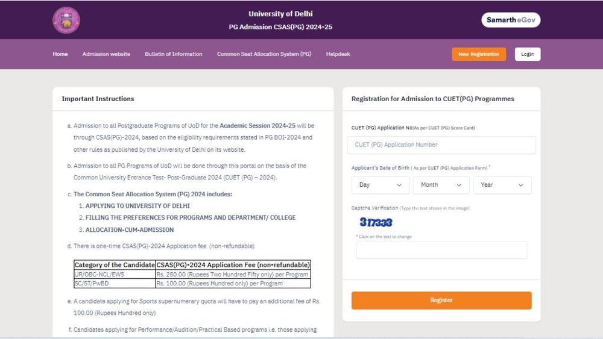Open Bulletin of Information menu item
Screen dimensions: 603x339
(x=174, y=54)
